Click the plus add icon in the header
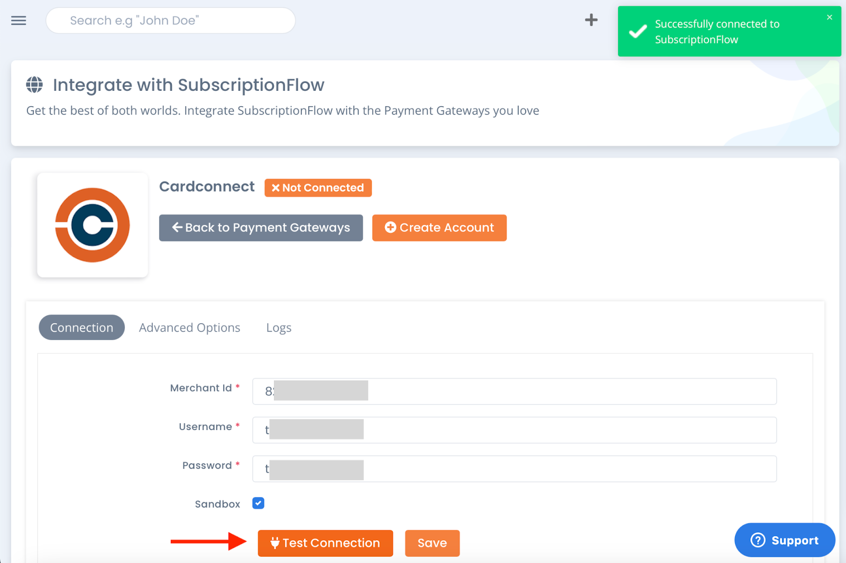The image size is (846, 563). (591, 20)
